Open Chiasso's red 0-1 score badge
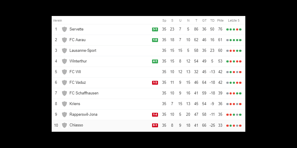This screenshot has height=148, width=297. [x=155, y=125]
